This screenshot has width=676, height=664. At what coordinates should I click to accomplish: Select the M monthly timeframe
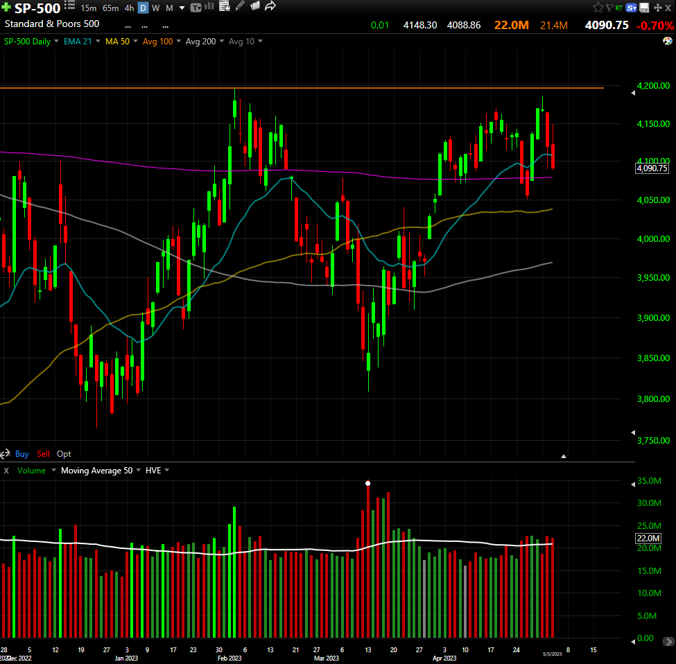point(169,8)
